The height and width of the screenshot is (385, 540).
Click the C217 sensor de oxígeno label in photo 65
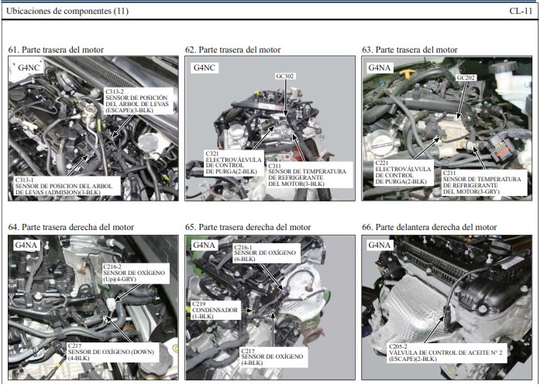click(273, 357)
